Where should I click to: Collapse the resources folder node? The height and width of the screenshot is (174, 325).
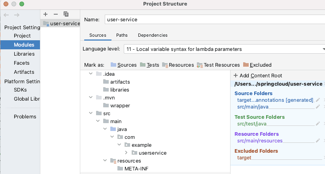[105, 161]
